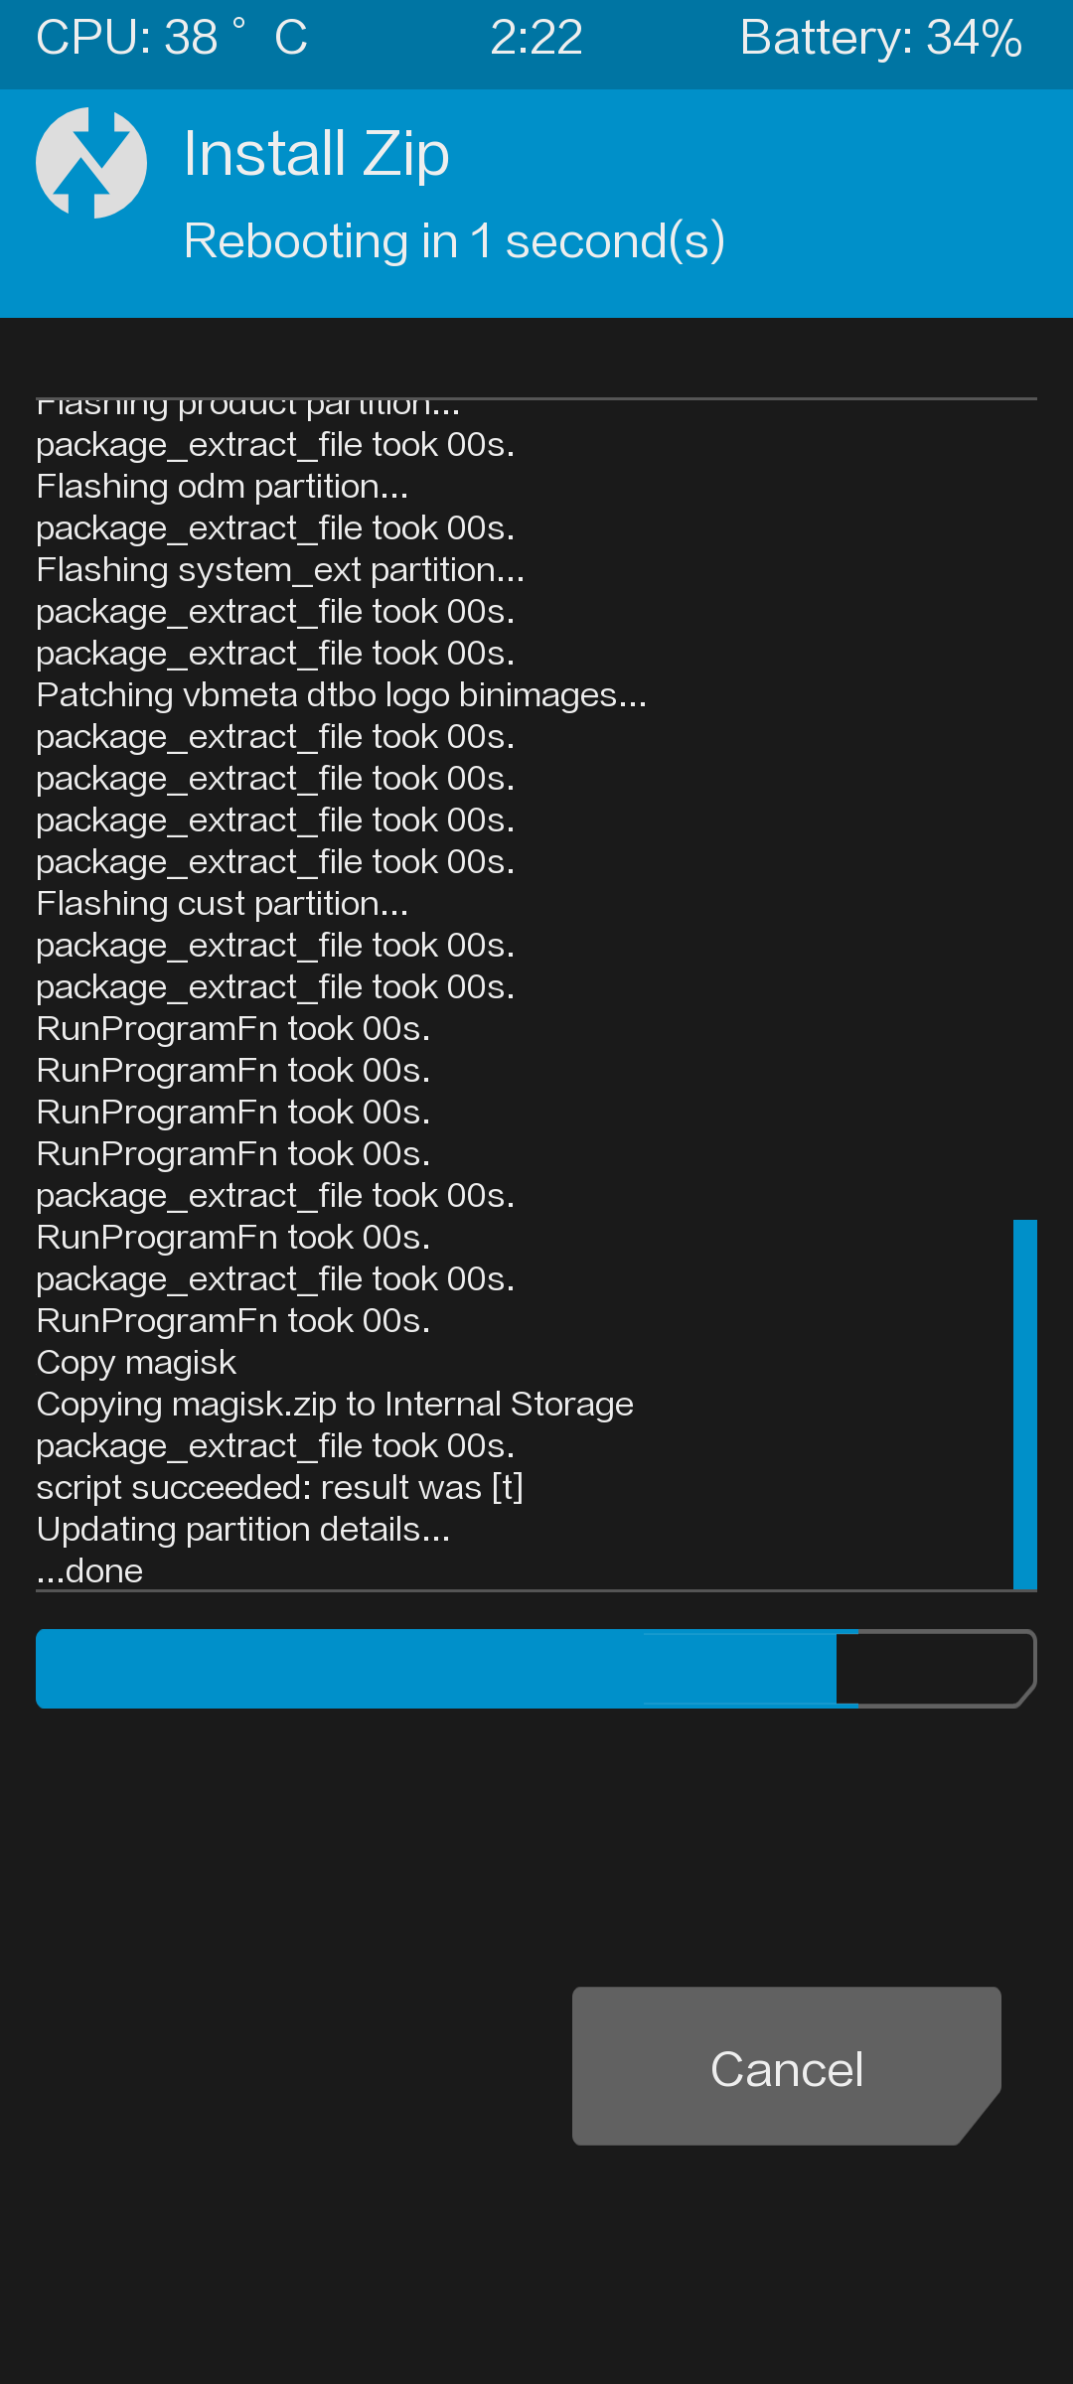Screen dimensions: 1073x2384
Task: Tap the "Rebooting in 1 second(s)" text
Action: click(454, 241)
